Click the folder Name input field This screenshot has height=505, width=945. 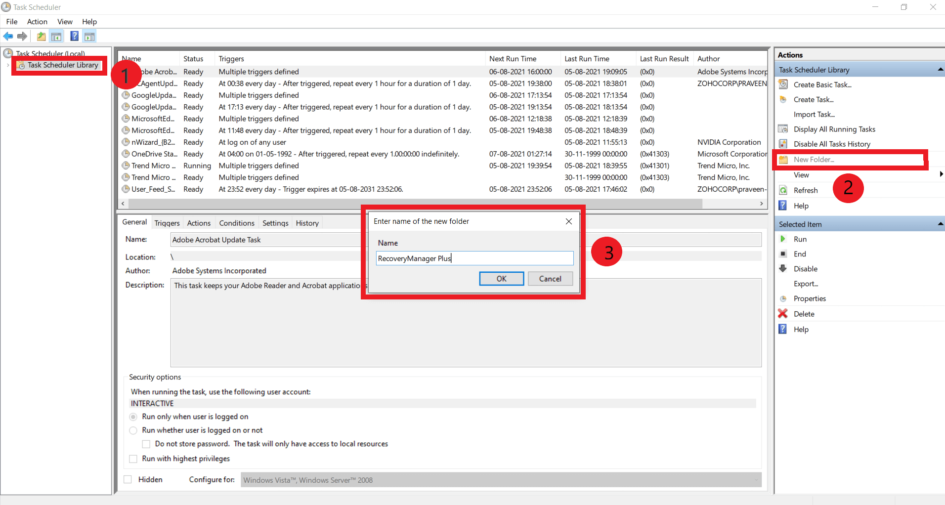[x=473, y=258]
